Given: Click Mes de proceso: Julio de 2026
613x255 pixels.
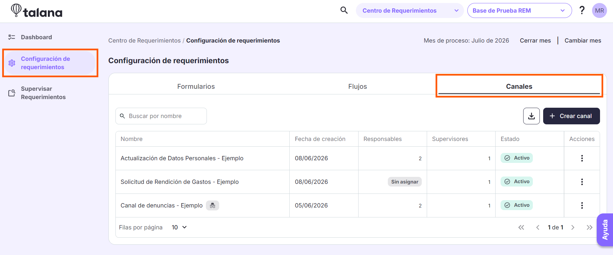Looking at the screenshot, I should point(466,41).
